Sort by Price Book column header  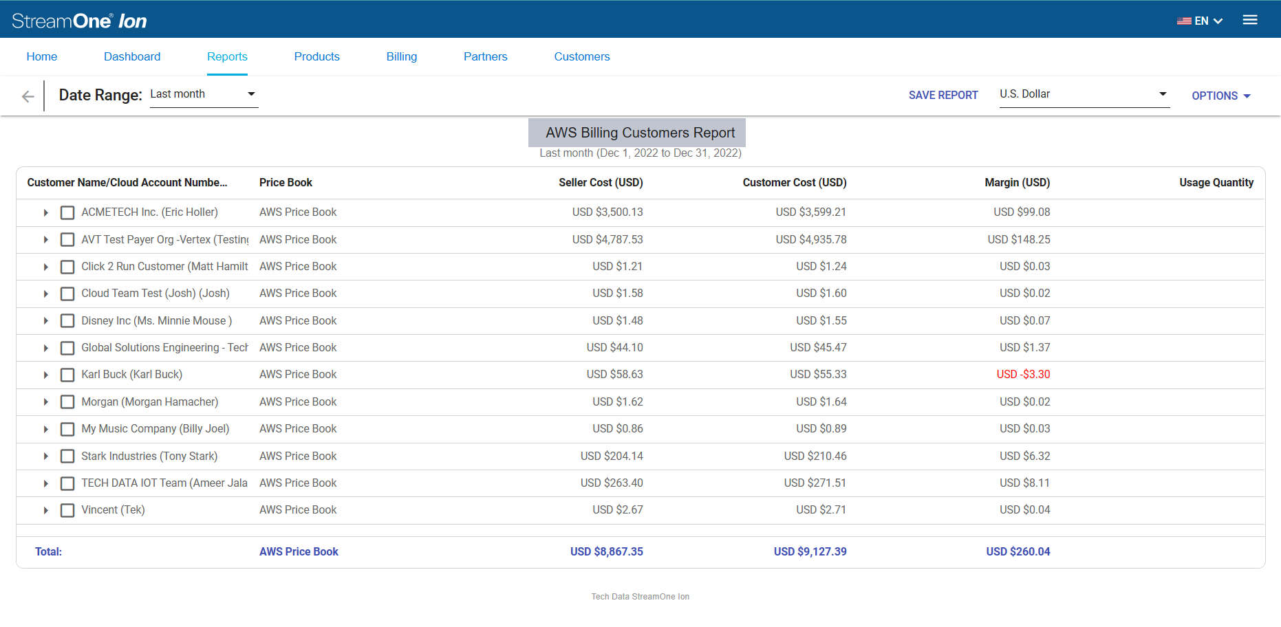click(x=286, y=183)
